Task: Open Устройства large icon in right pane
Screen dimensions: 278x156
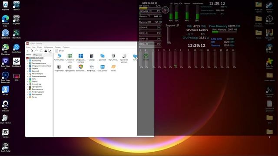Action: coord(59,68)
